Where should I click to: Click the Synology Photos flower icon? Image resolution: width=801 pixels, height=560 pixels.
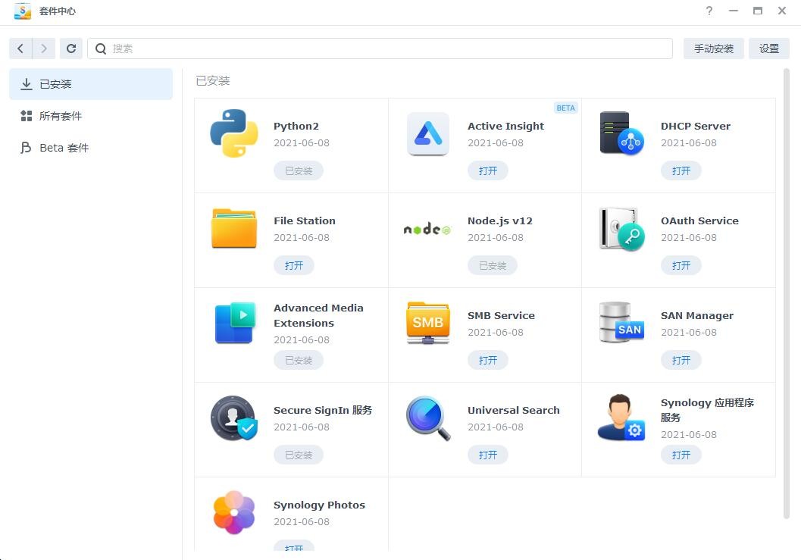(x=233, y=512)
